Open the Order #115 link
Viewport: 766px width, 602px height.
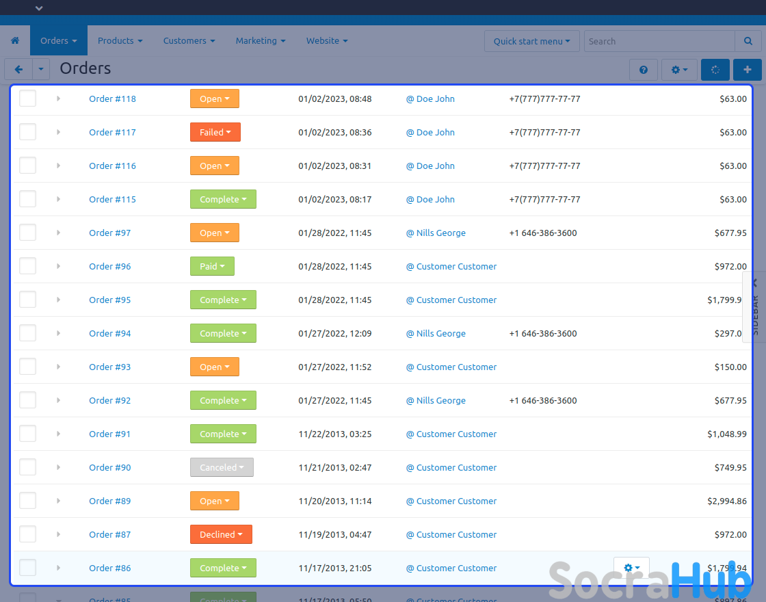coord(112,200)
